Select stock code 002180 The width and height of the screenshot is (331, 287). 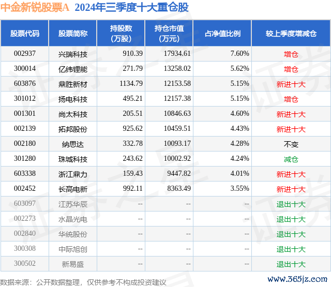[25, 144]
